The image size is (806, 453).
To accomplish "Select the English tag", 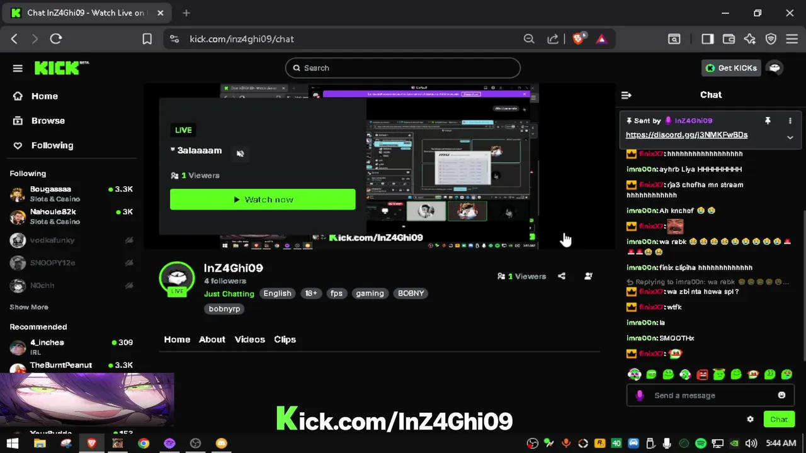I will click(x=277, y=293).
